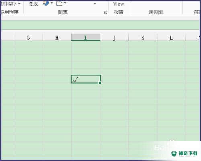Click the cell in column J beside the checkmark
The image size is (201, 161).
[x=114, y=79]
